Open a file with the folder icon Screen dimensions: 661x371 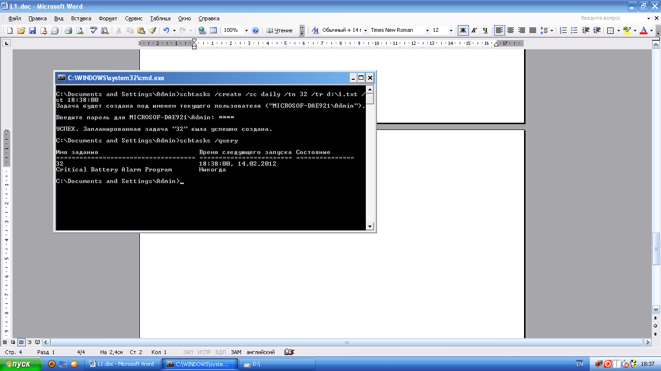click(21, 30)
